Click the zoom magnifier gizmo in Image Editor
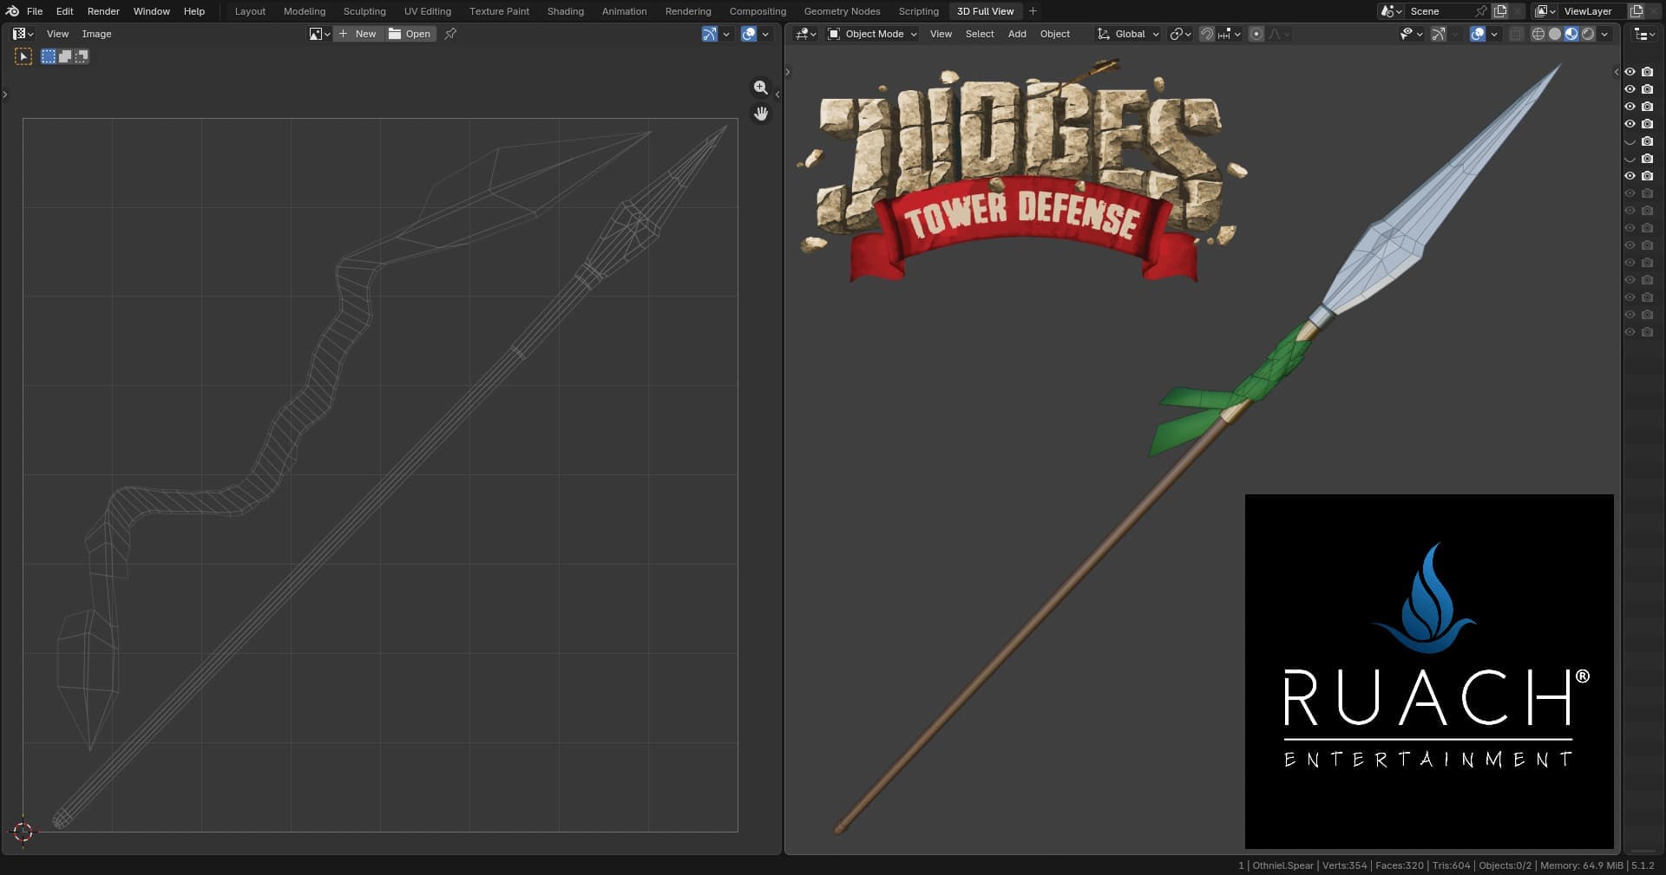Image resolution: width=1666 pixels, height=875 pixels. (x=761, y=88)
